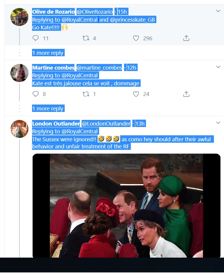Image resolution: width=224 pixels, height=273 pixels.
Task: Reply to Olive de Rozario's tweet
Action: pos(36,38)
